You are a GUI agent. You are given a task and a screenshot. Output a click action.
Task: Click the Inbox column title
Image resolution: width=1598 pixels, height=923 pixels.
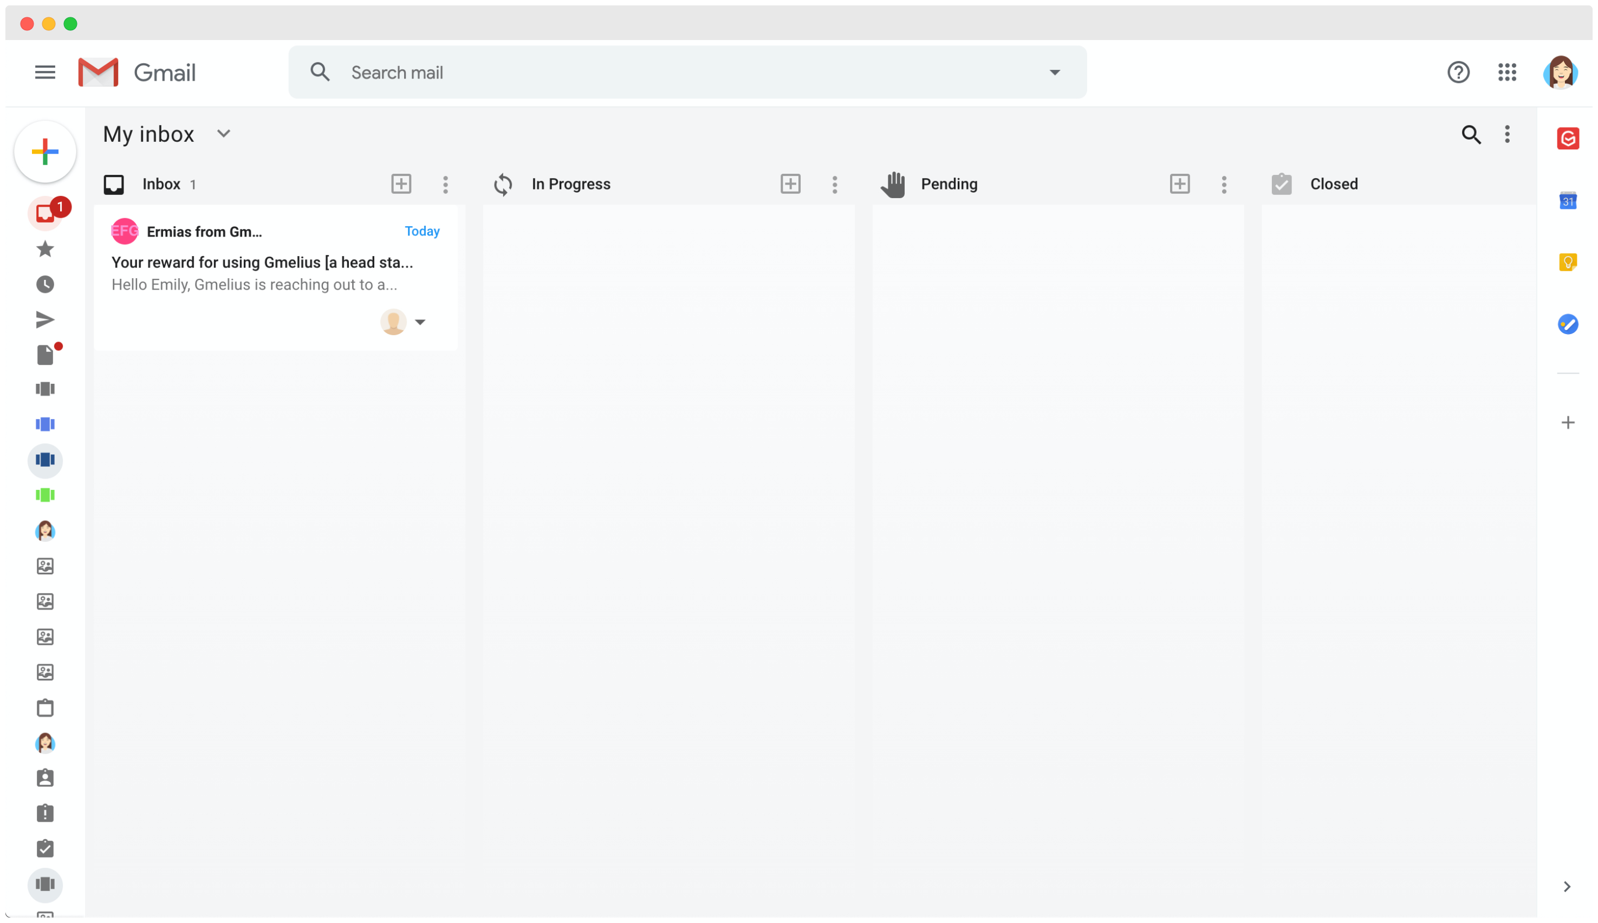161,185
